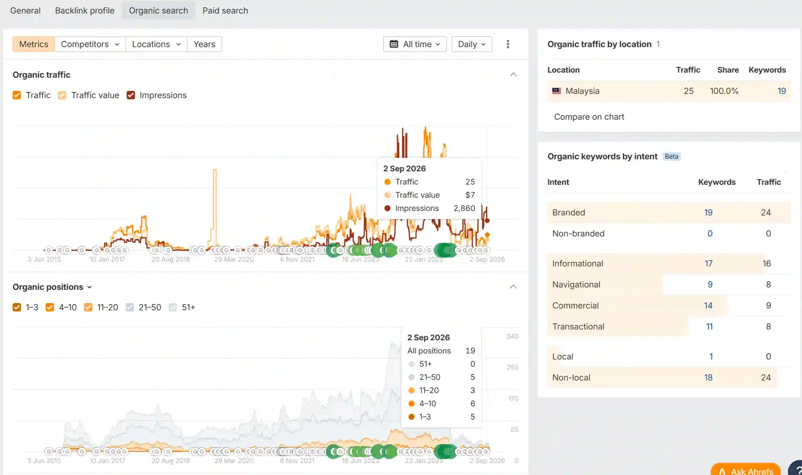Select the Years view tab
This screenshot has height=475, width=802.
click(204, 44)
